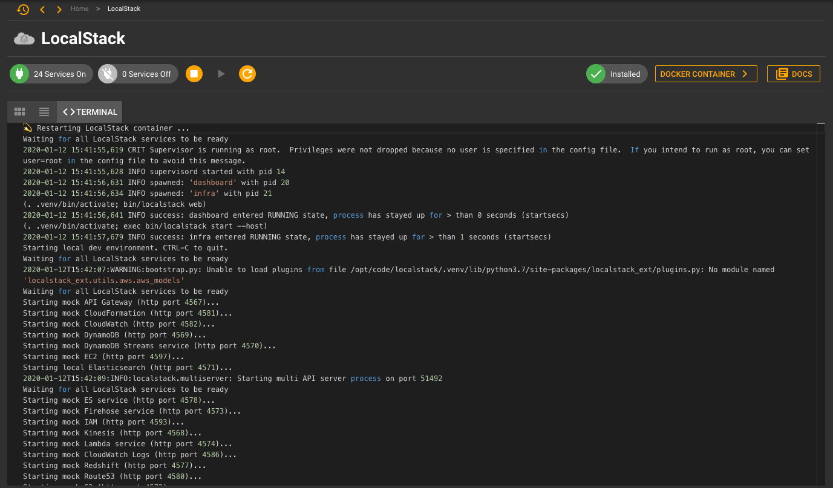Click the unplugged icon for services off
The image size is (833, 488).
[108, 74]
